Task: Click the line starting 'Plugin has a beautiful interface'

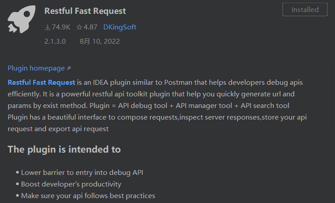Action: point(157,117)
